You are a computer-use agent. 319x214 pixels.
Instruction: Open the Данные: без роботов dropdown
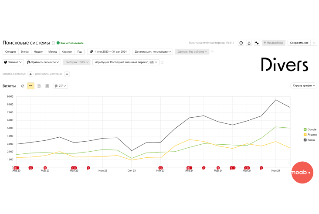192,52
